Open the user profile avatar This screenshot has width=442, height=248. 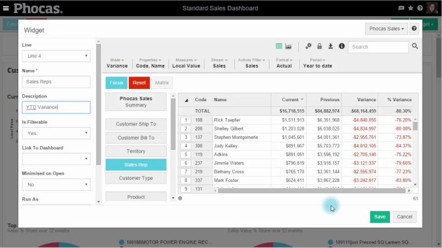coord(432,8)
